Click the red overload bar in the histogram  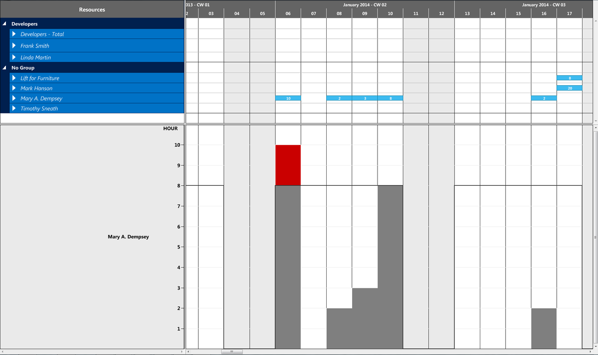288,164
